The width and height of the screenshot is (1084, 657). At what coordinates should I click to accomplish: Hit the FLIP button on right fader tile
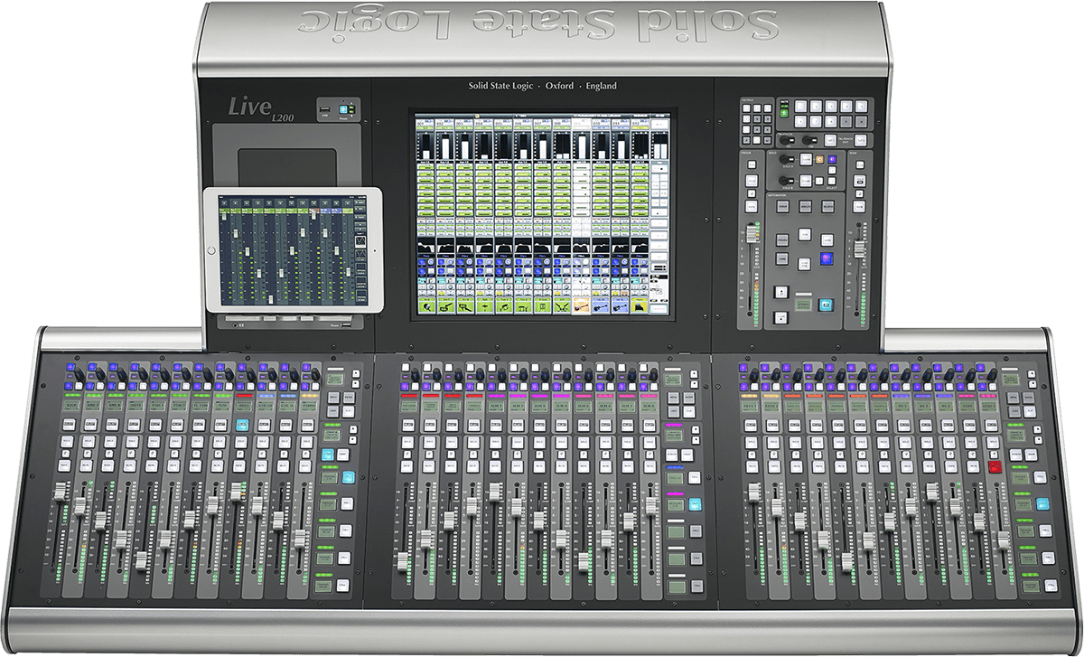point(1029,411)
